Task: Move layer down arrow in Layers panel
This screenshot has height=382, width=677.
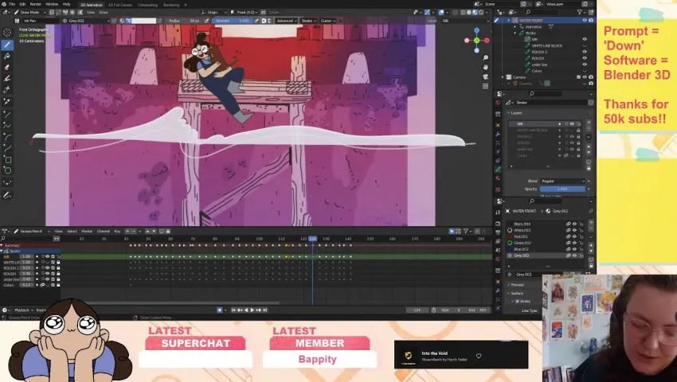Action: coord(589,152)
